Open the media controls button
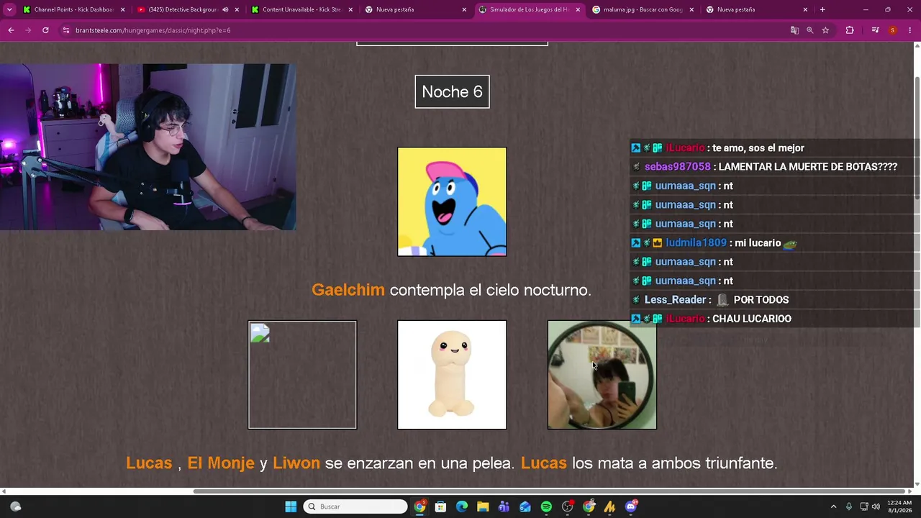 point(875,30)
